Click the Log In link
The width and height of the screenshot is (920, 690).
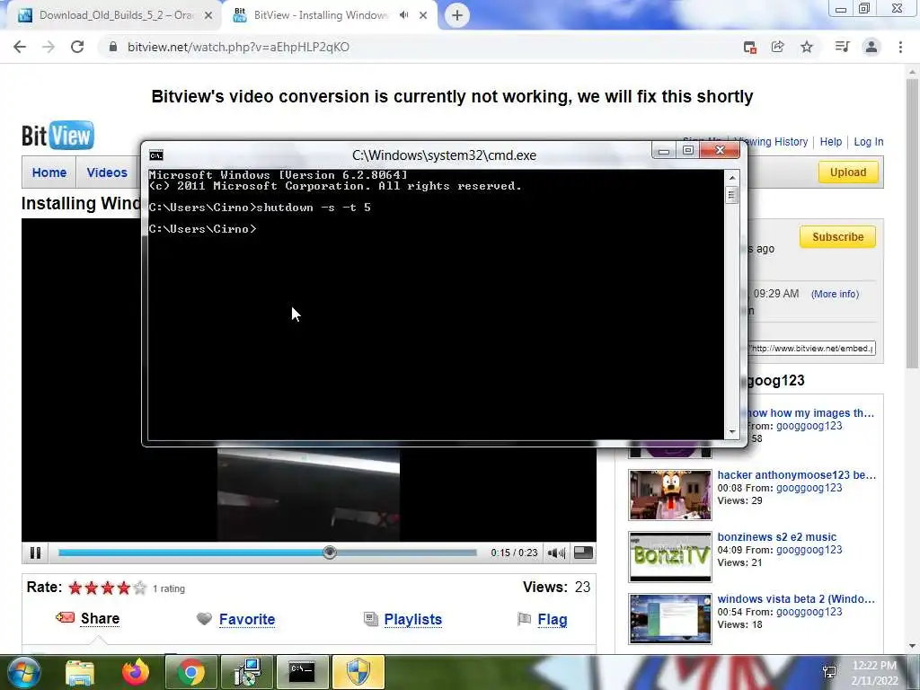[x=869, y=141]
